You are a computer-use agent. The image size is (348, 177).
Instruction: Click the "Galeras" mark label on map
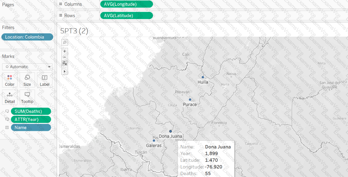[154, 145]
